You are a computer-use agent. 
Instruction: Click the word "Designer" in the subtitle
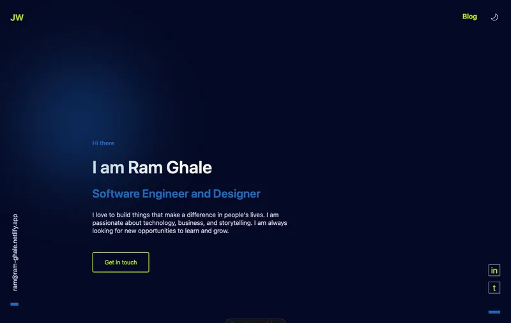(x=236, y=194)
